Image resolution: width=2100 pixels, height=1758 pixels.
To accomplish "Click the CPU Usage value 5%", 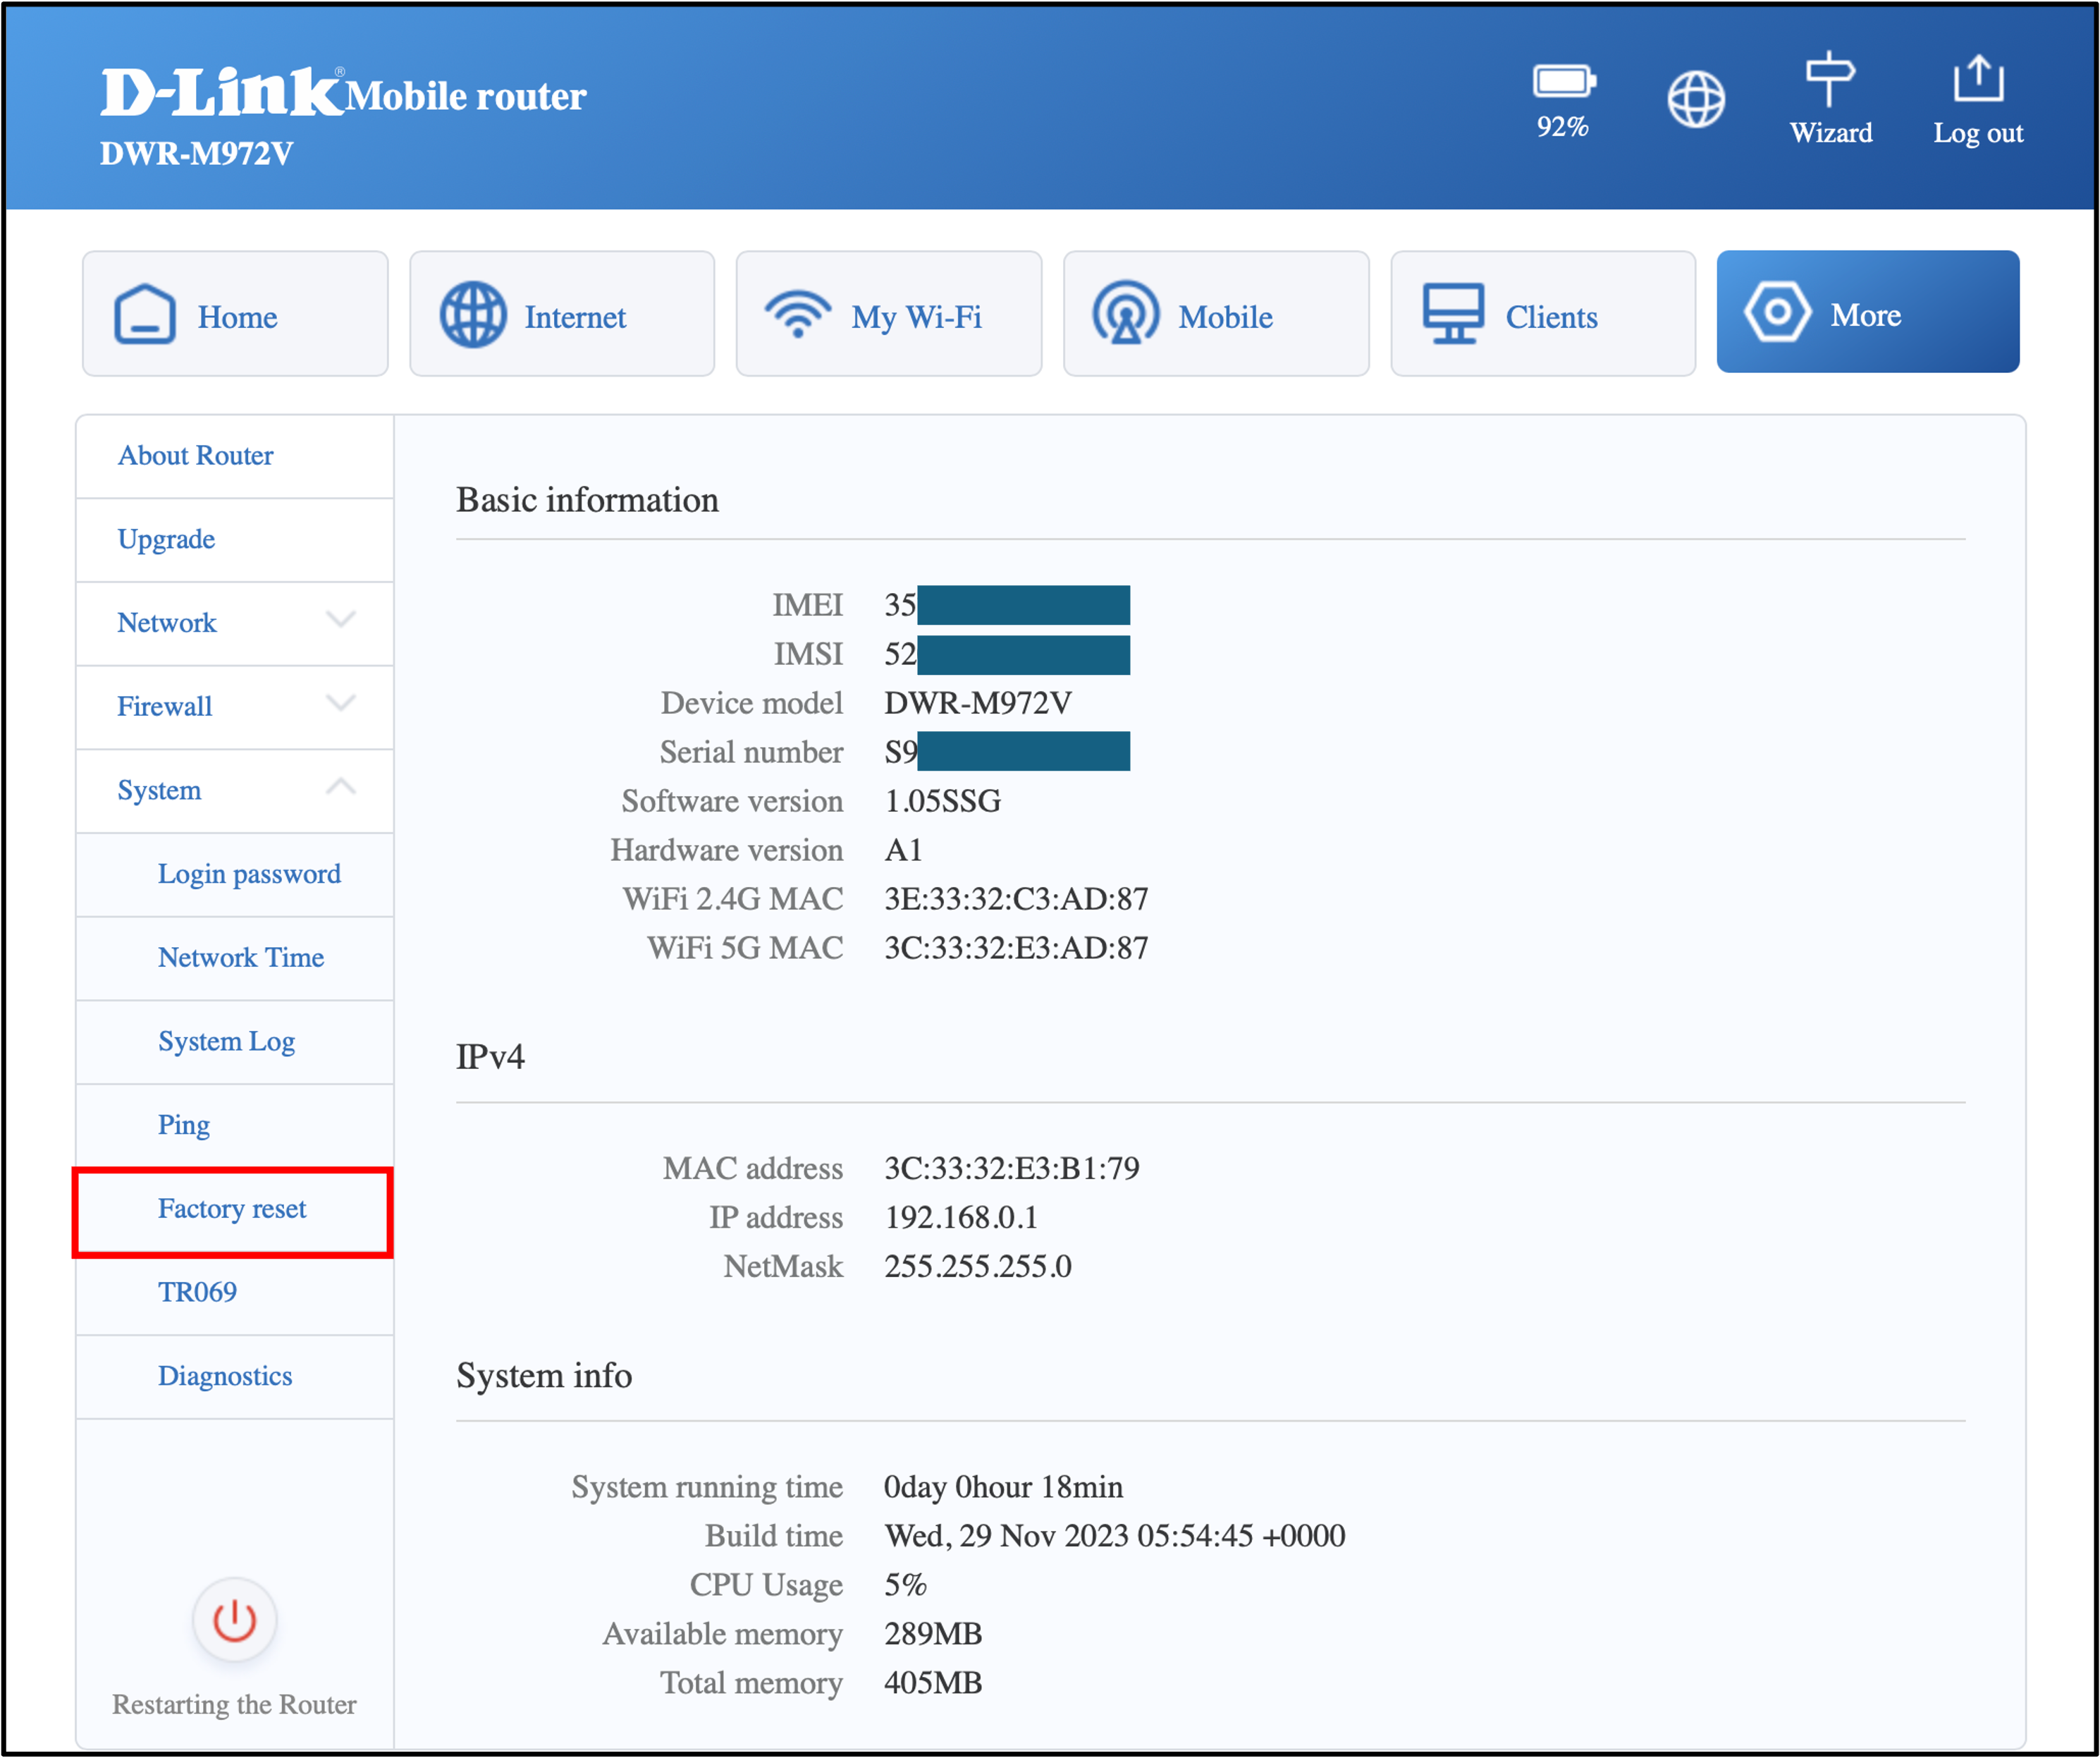I will coord(905,1585).
